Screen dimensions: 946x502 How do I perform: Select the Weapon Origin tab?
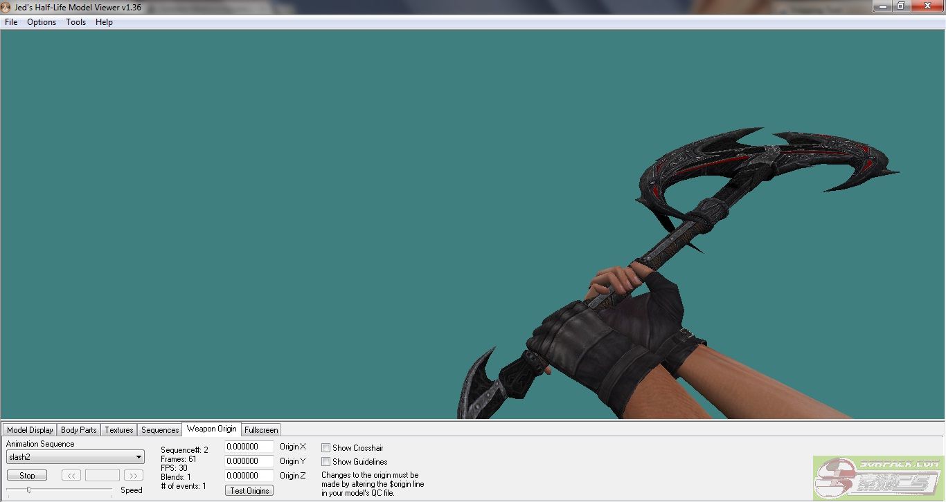(x=211, y=429)
